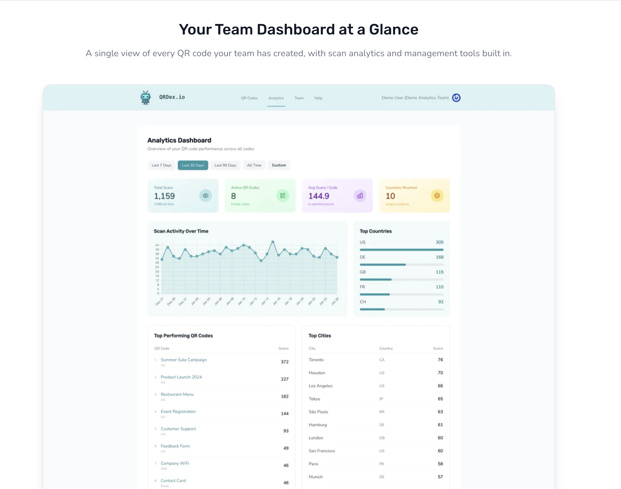Click the QRDex robot logo icon
621x489 pixels.
pos(145,98)
